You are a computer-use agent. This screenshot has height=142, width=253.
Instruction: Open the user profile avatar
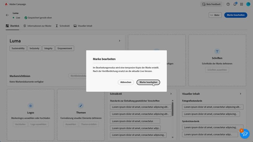[248, 4]
